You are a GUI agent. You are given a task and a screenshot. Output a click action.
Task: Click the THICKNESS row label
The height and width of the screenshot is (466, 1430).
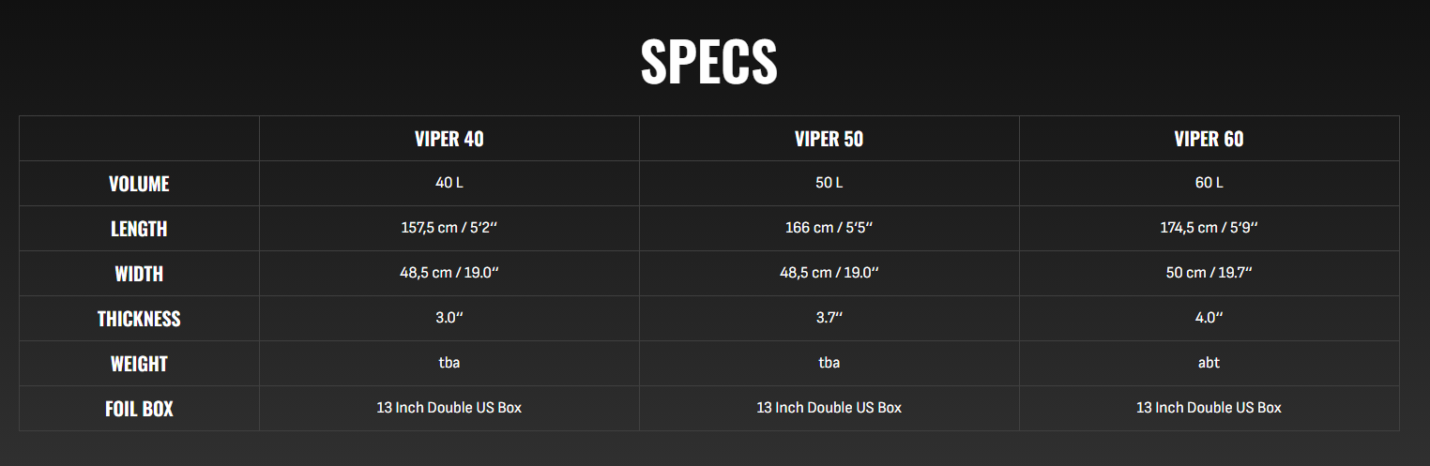click(139, 319)
